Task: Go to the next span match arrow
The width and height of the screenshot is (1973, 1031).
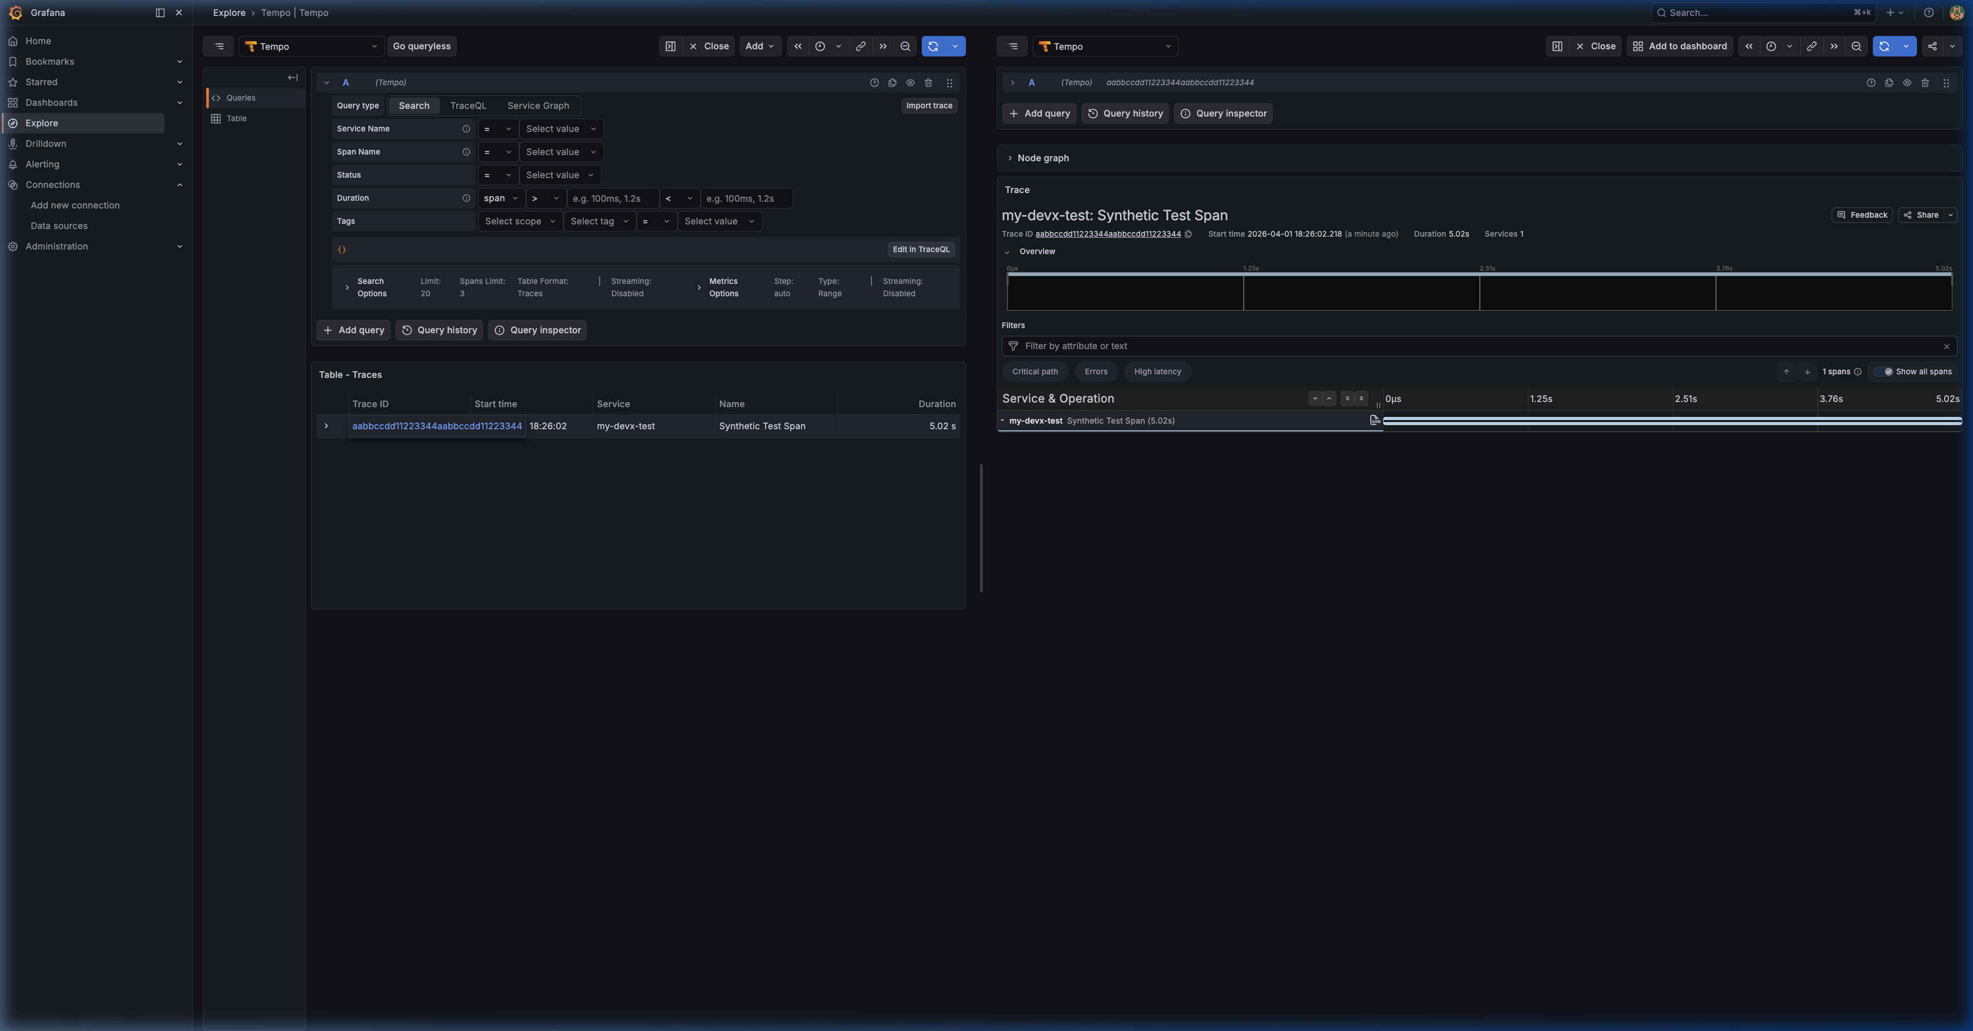Action: [1807, 371]
